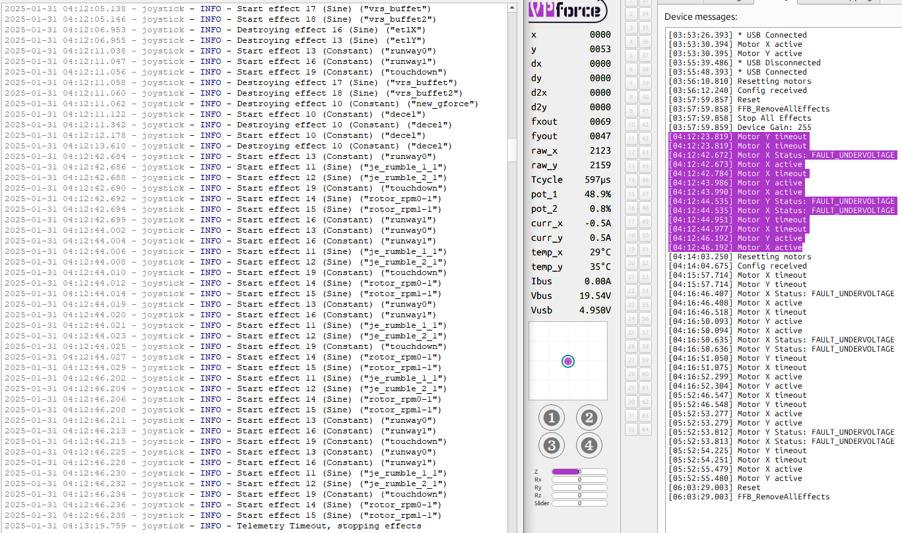Click the 06:03:29.003 'Reset' message
This screenshot has height=533, width=902.
tap(715, 487)
